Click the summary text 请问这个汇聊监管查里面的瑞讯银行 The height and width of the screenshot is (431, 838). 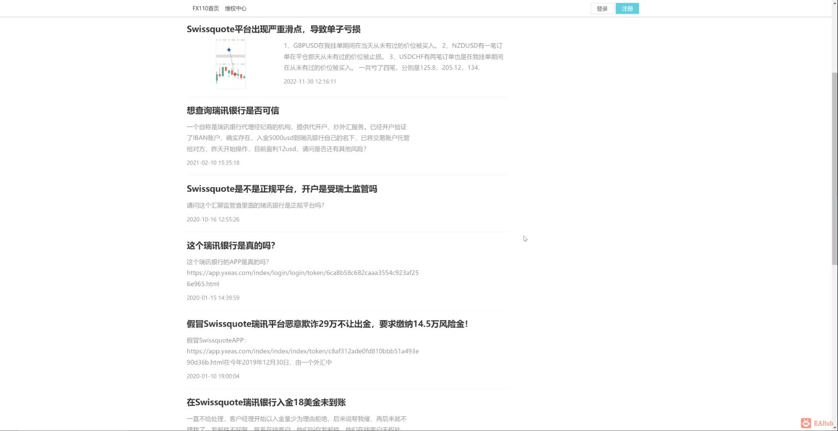(x=256, y=206)
